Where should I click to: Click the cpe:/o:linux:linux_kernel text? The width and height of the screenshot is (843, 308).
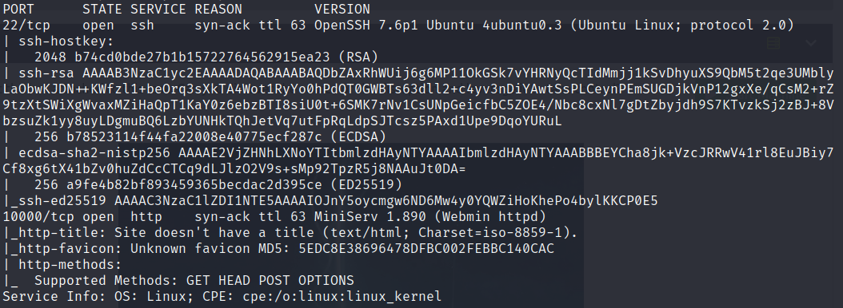click(x=342, y=297)
